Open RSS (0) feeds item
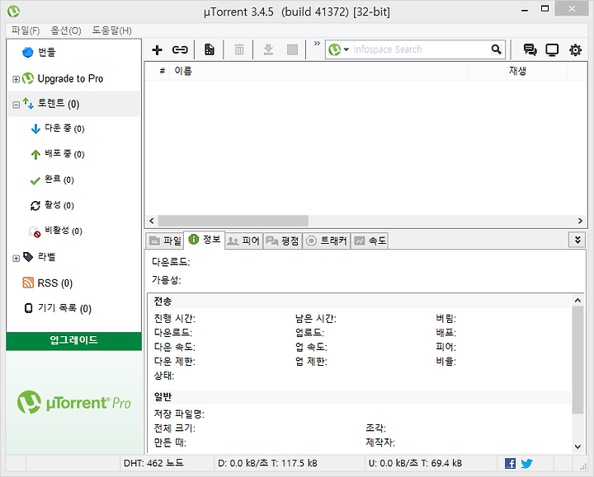The width and height of the screenshot is (594, 477). [x=55, y=283]
